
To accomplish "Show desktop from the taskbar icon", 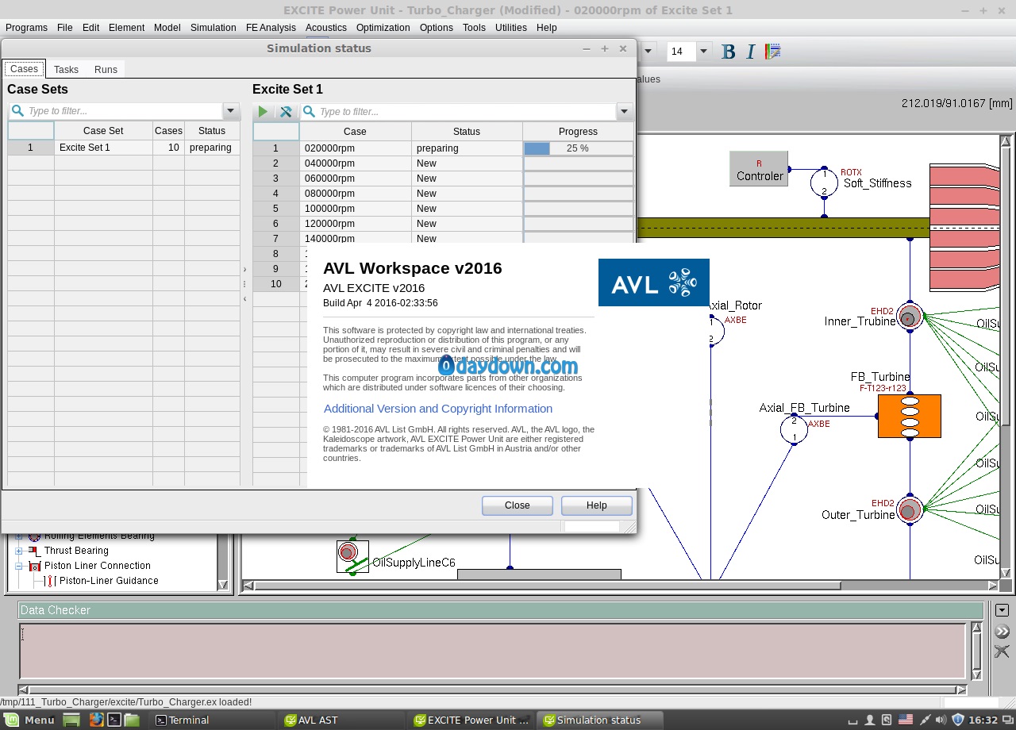I will point(71,720).
